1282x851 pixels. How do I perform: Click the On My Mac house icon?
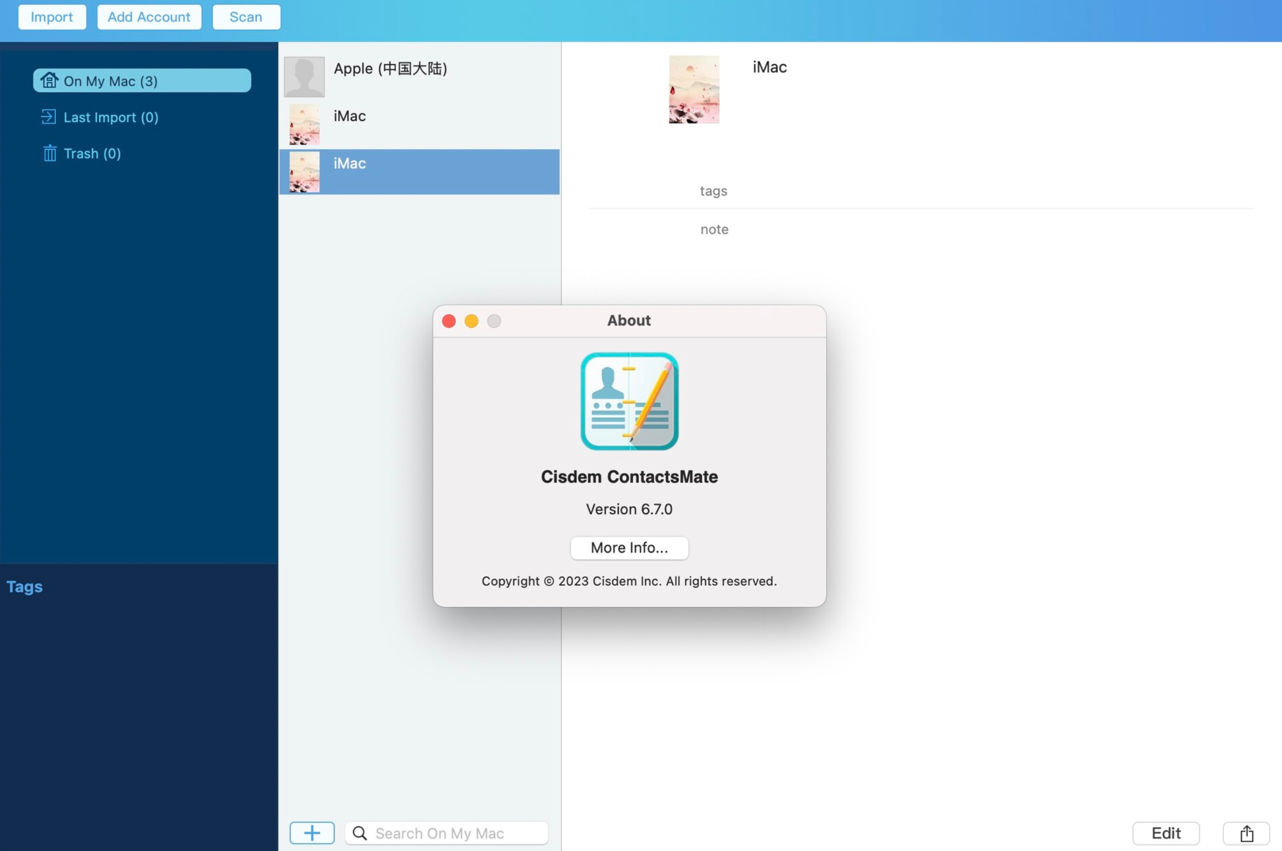coord(48,80)
